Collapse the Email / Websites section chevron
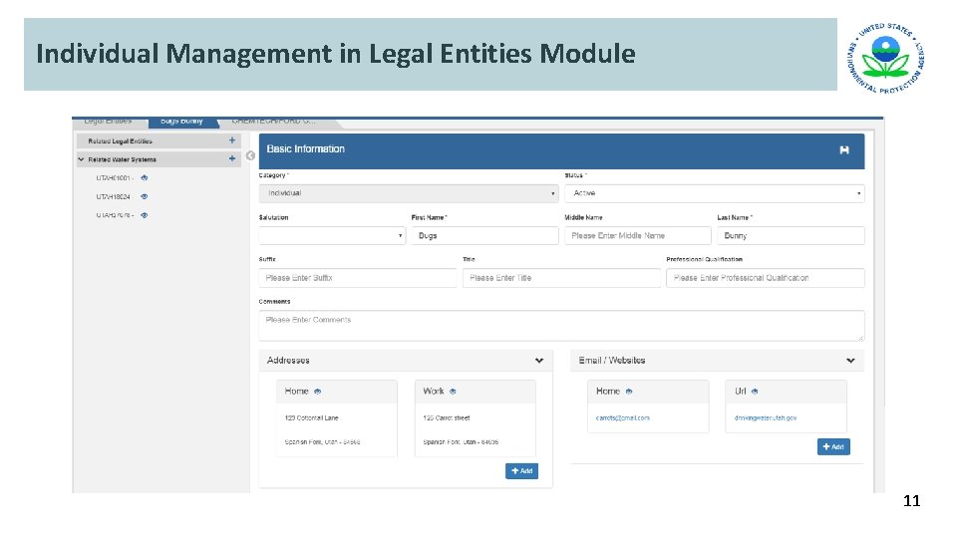Image resolution: width=957 pixels, height=538 pixels. point(850,361)
